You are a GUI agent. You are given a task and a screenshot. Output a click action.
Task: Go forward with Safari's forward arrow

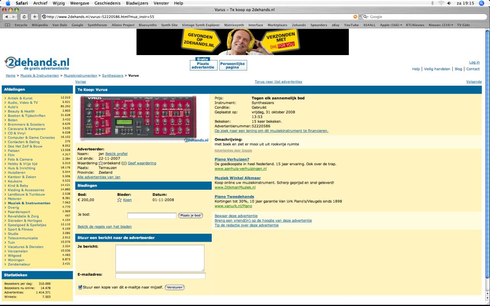click(15, 17)
